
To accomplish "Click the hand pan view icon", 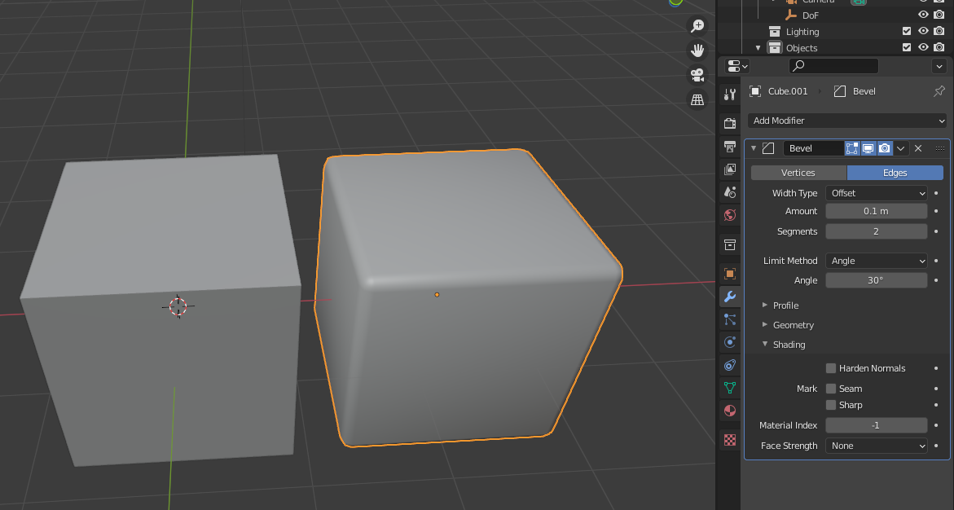I will [697, 50].
